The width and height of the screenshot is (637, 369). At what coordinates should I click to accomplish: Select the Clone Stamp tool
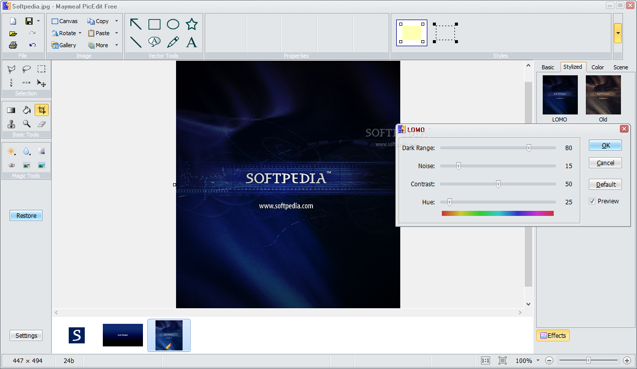click(x=11, y=124)
